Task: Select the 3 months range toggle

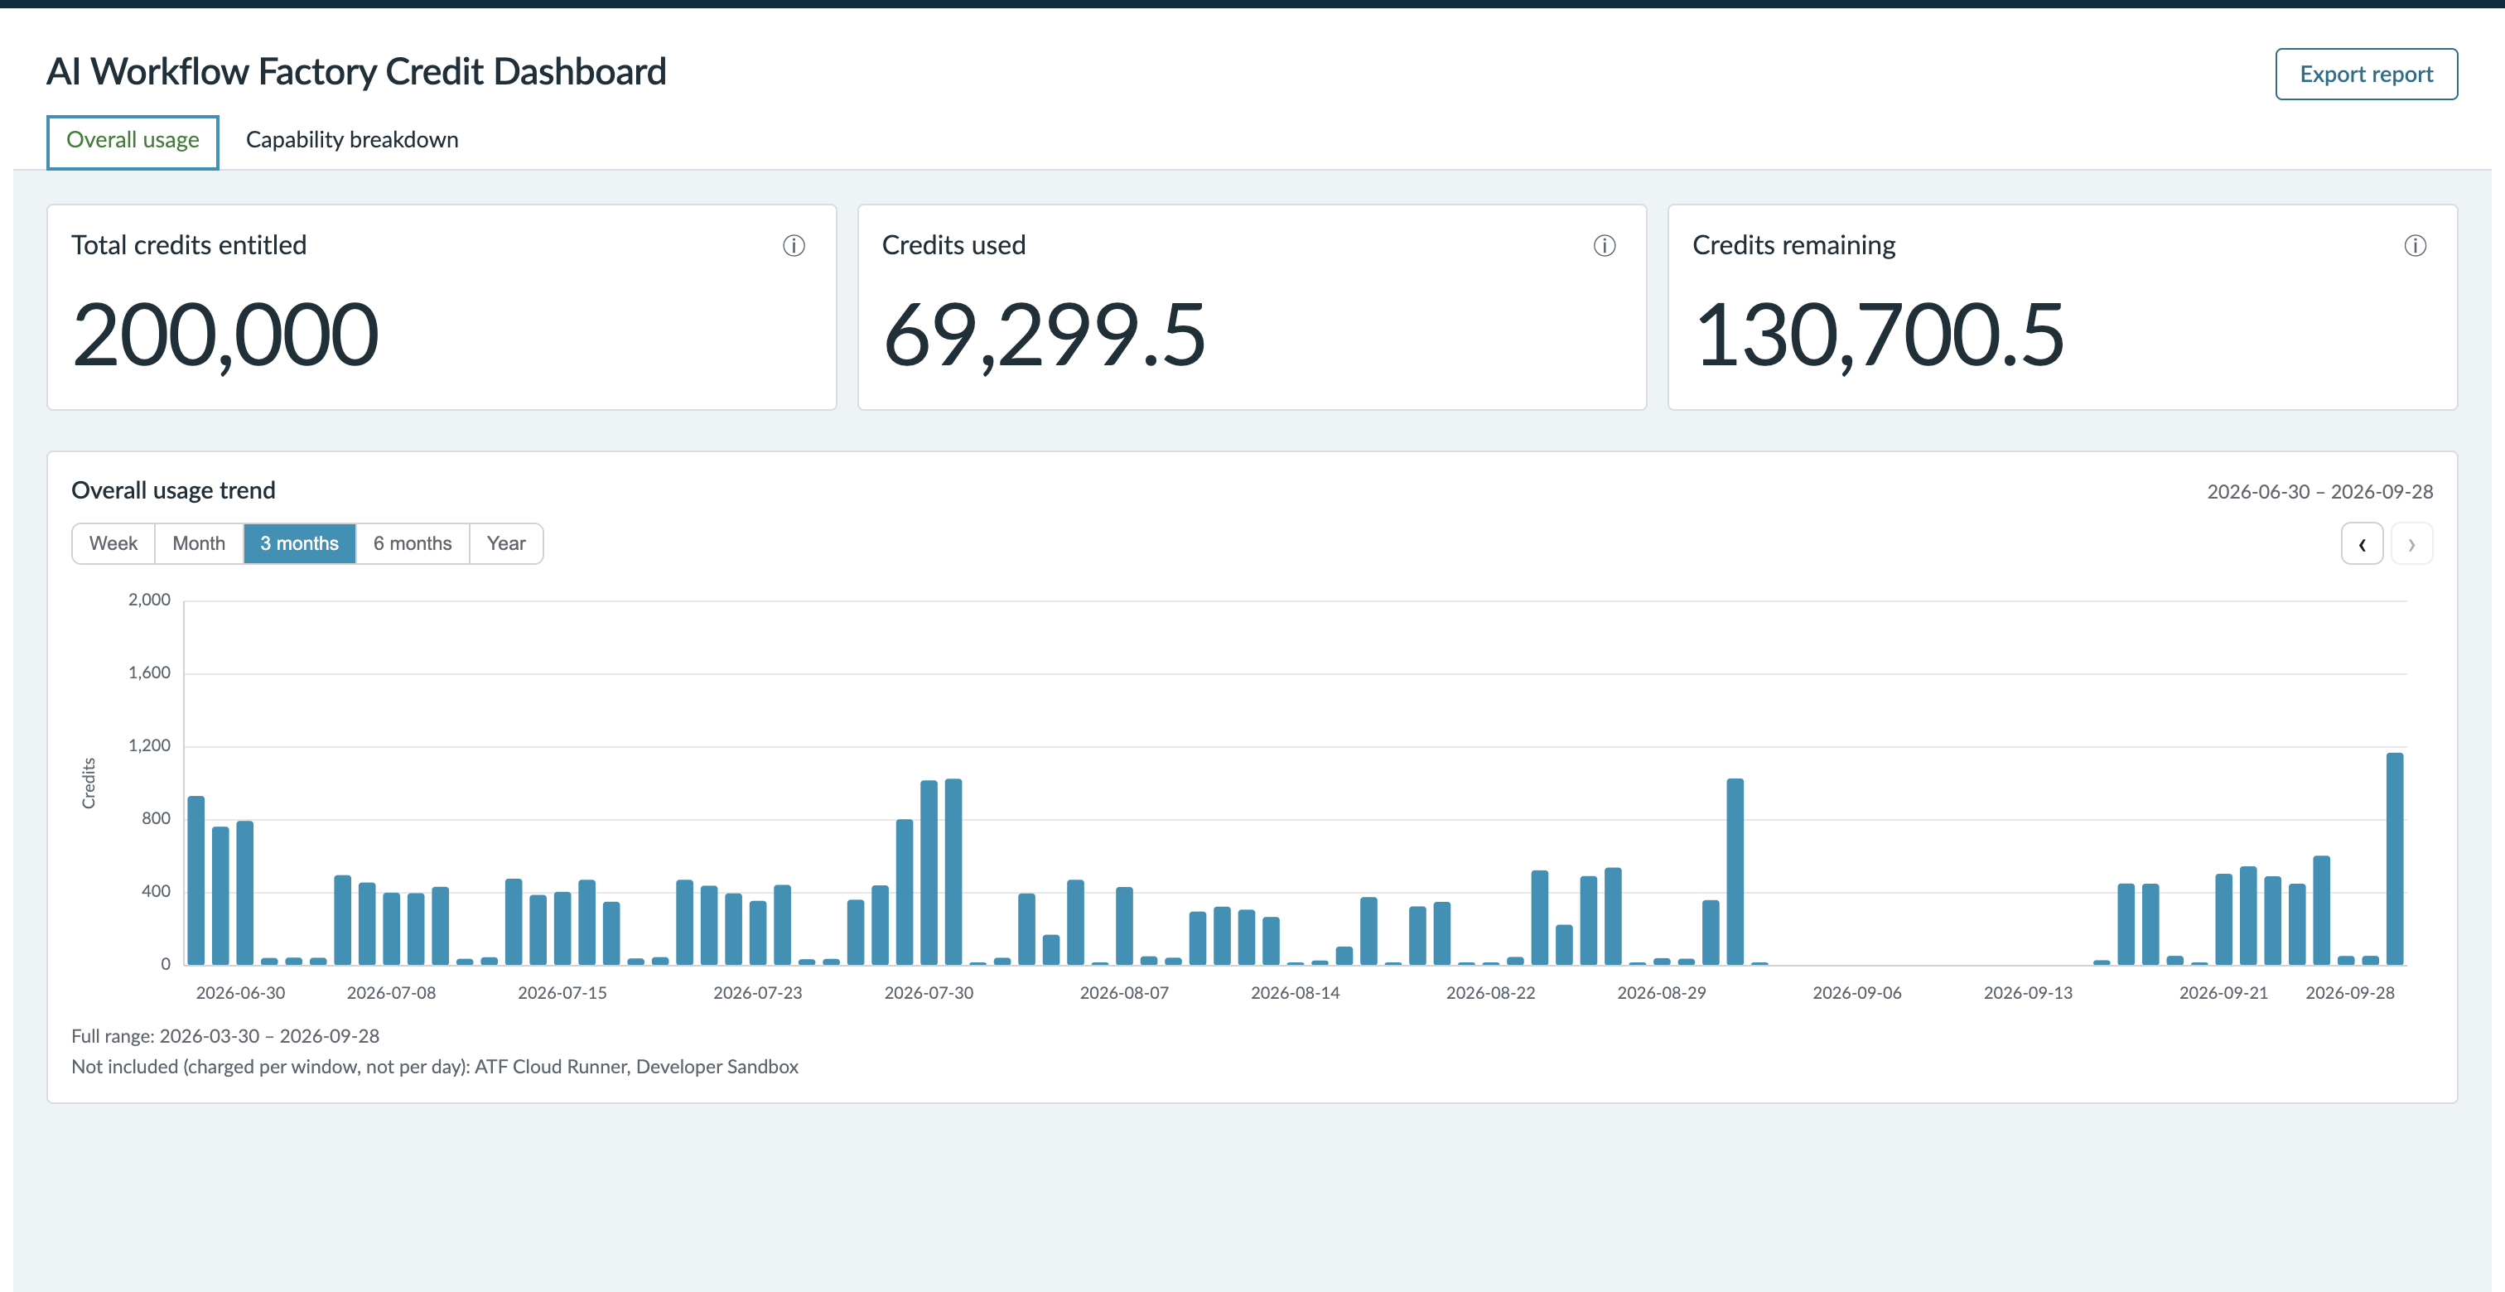Action: click(x=298, y=543)
